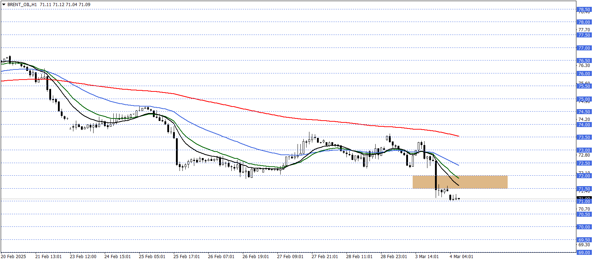Click the 73.00 price level label
This screenshot has height=261, width=594.
(584, 150)
